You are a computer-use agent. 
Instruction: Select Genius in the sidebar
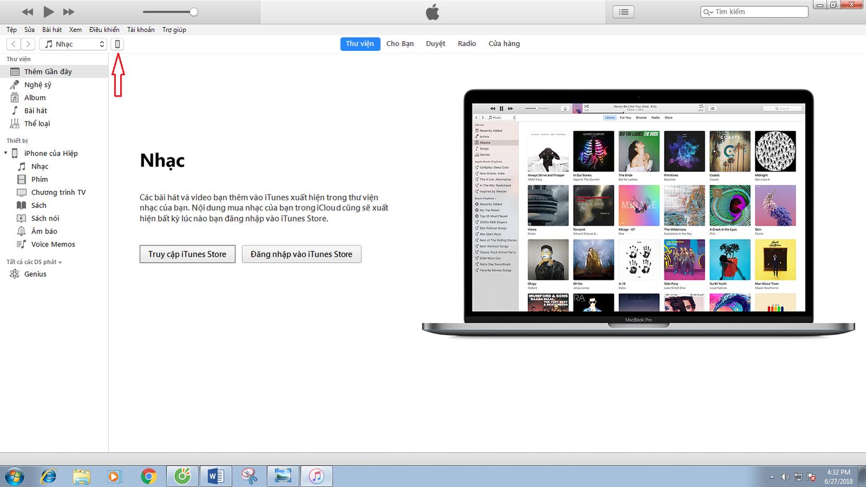[x=35, y=274]
